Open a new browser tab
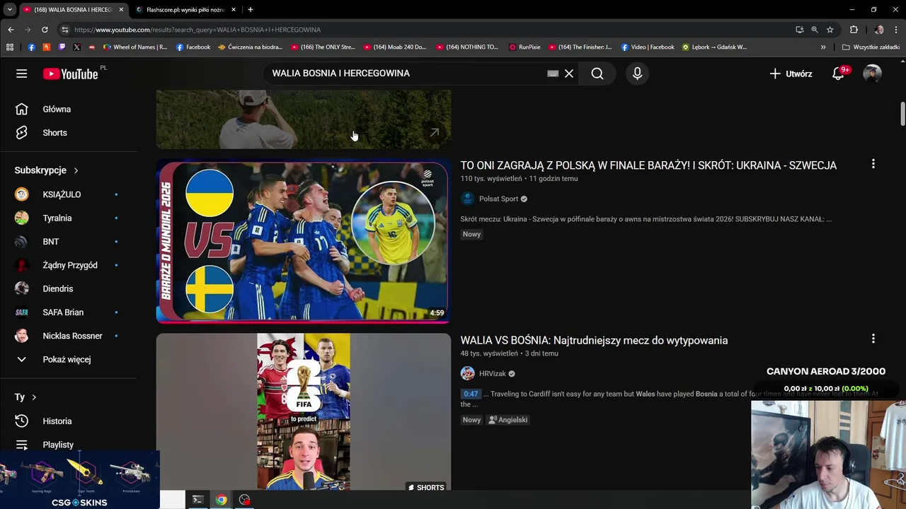This screenshot has height=509, width=906. tap(250, 9)
